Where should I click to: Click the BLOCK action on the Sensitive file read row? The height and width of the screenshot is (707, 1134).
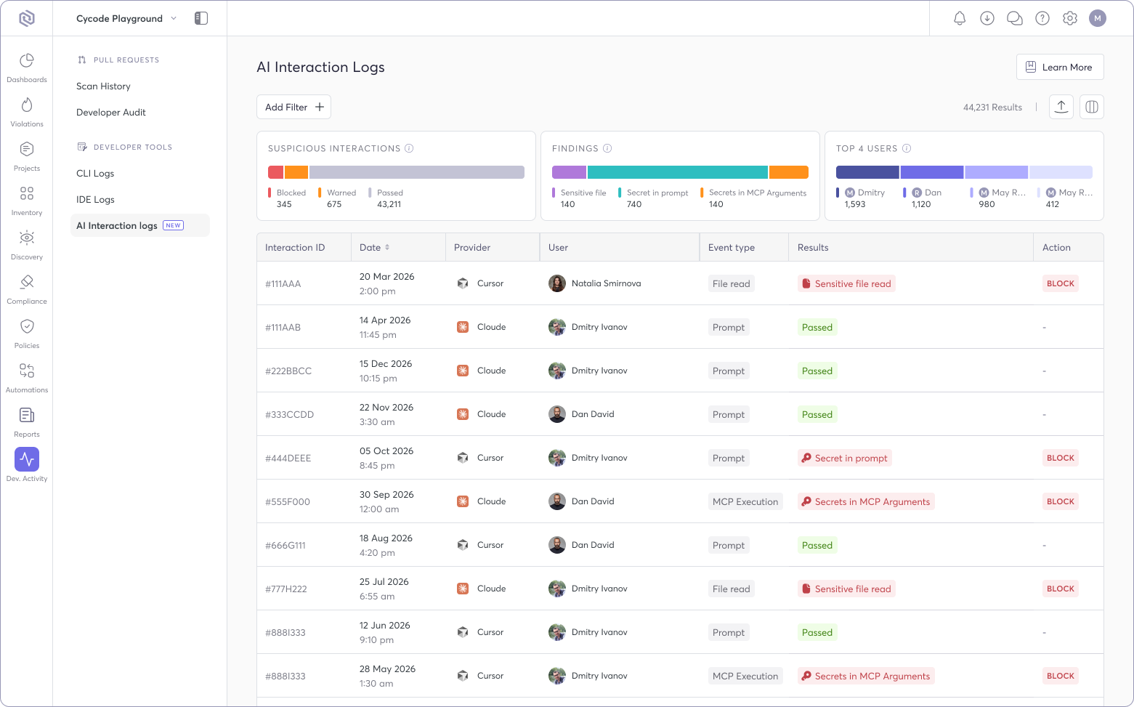tap(1060, 283)
